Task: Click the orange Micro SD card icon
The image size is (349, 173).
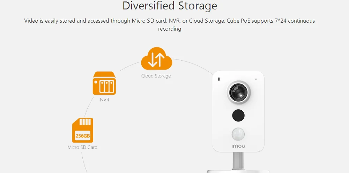Action: point(82,131)
